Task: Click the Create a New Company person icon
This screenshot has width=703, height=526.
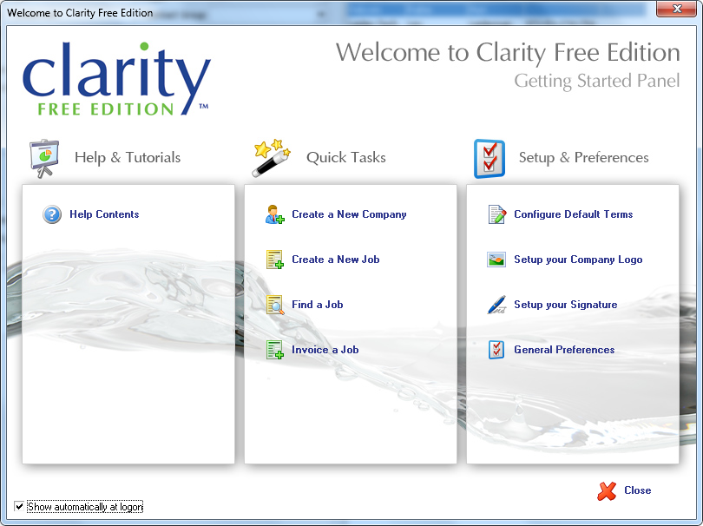Action: pyautogui.click(x=274, y=214)
